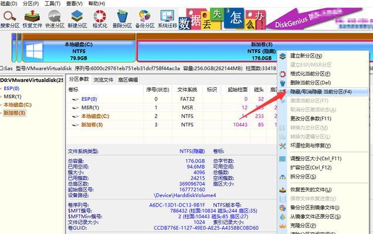Click the 数据丢失怎么办 banner advertisement

click(222, 19)
